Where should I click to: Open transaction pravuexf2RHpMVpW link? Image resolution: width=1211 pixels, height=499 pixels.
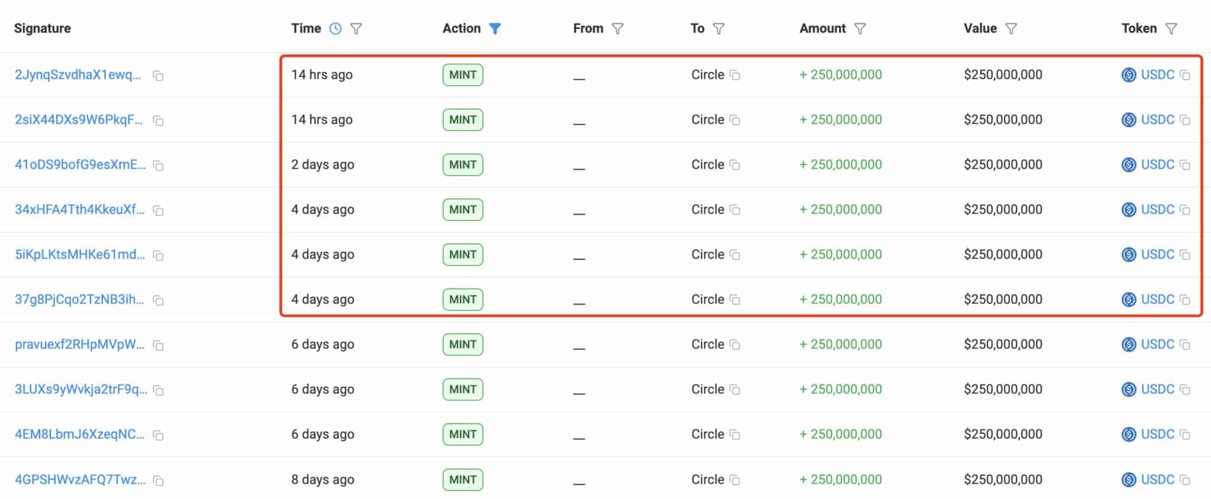pyautogui.click(x=79, y=344)
